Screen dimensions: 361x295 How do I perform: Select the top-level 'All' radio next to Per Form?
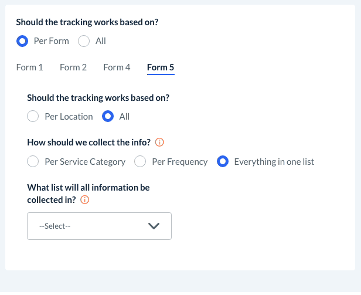[x=84, y=41]
